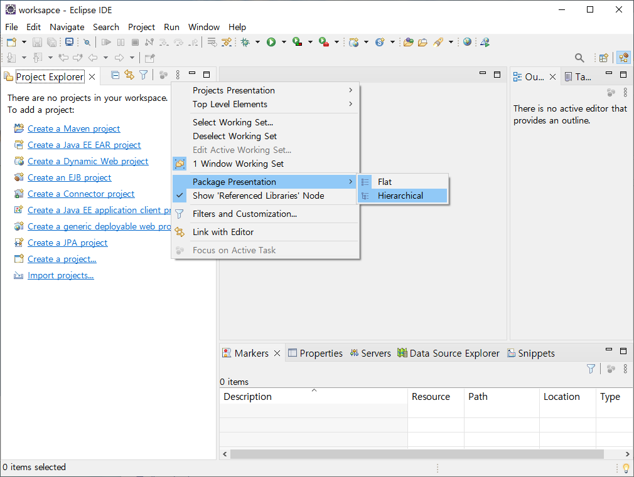Click the Suspend debug icon
The height and width of the screenshot is (477, 634).
click(x=121, y=42)
